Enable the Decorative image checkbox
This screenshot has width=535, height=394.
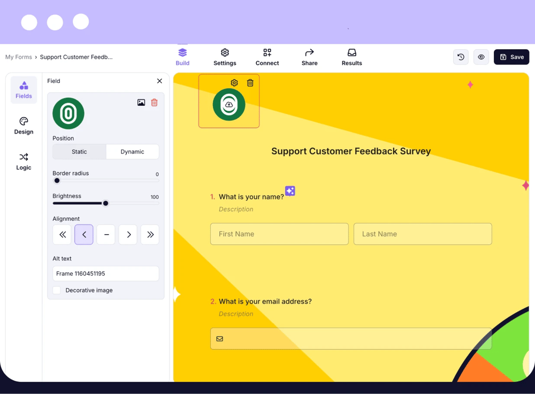tap(57, 290)
